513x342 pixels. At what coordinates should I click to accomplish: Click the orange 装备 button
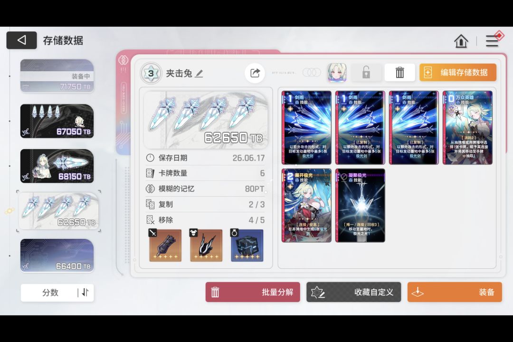tap(455, 292)
